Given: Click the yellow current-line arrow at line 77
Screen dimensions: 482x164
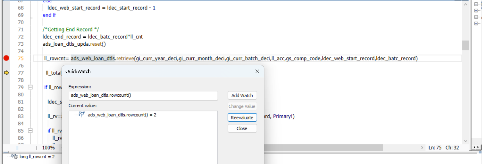Looking at the screenshot, I should click(x=6, y=73).
